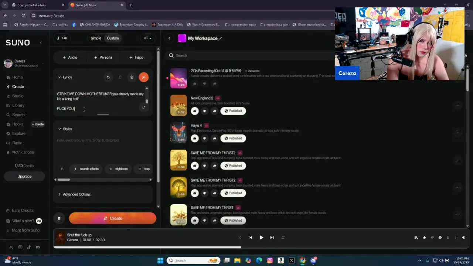Dislike the Hayls 4 track
Screen dimensions: 473x266
click(205, 138)
